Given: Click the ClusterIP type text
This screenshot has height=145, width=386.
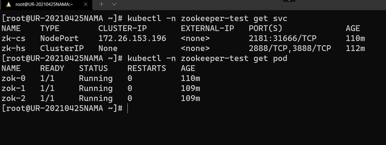Looking at the screenshot, I should click(x=62, y=49).
